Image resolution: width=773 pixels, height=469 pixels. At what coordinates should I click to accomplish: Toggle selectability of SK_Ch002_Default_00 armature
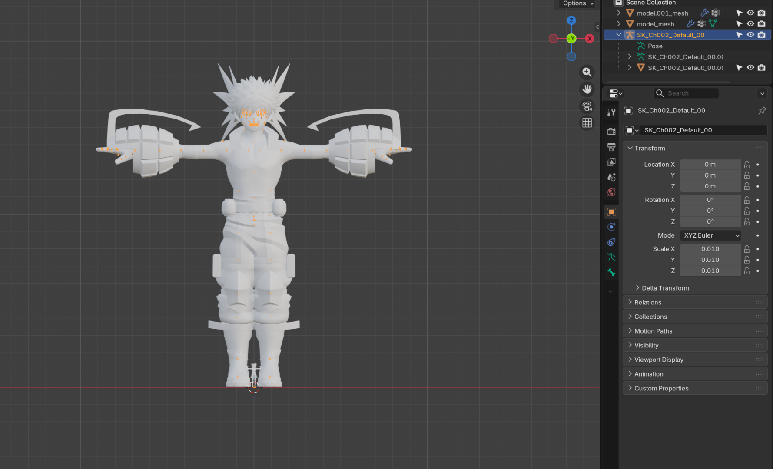coord(739,34)
